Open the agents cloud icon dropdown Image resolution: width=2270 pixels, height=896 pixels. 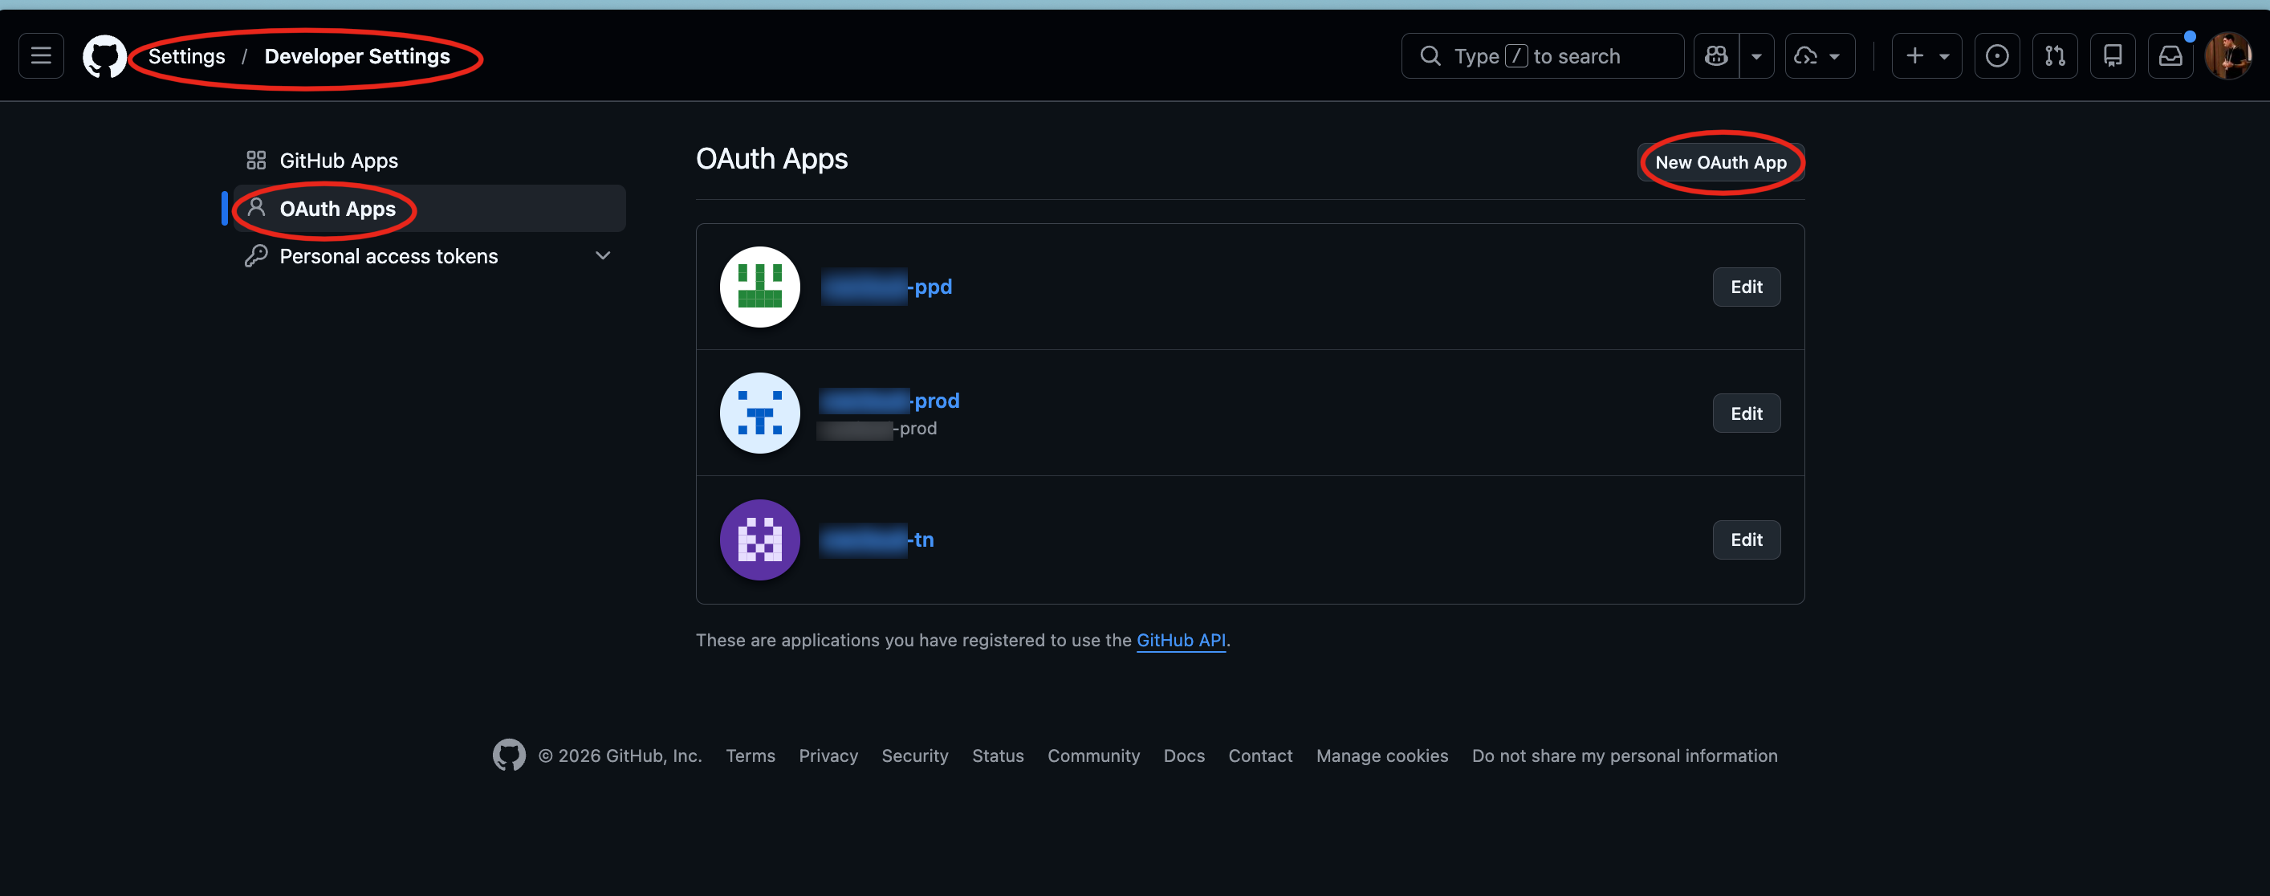[1820, 56]
